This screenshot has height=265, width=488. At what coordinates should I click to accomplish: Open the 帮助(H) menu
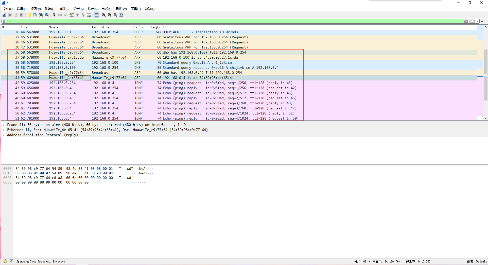click(150, 9)
